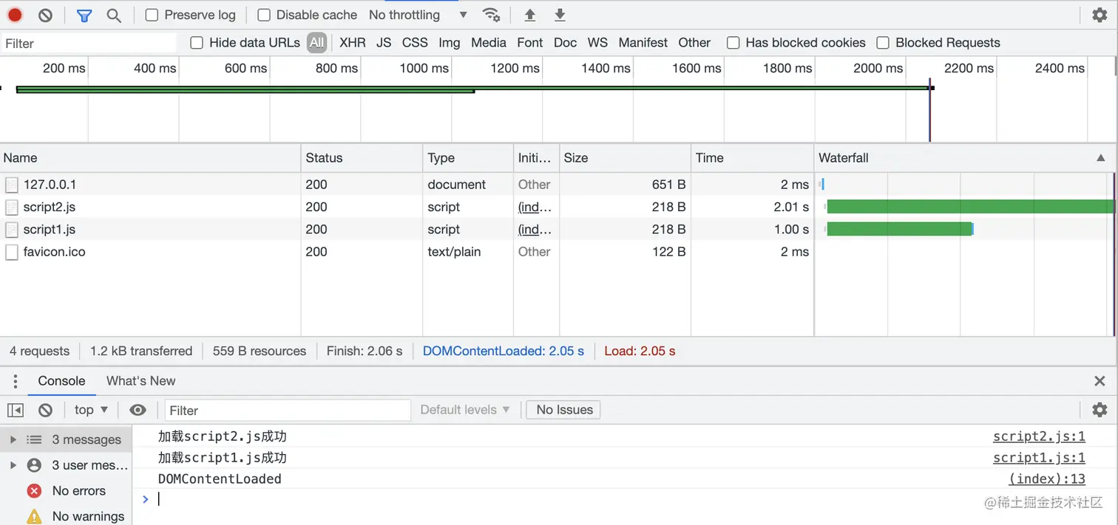
Task: Filter by XHR requests
Action: point(353,43)
